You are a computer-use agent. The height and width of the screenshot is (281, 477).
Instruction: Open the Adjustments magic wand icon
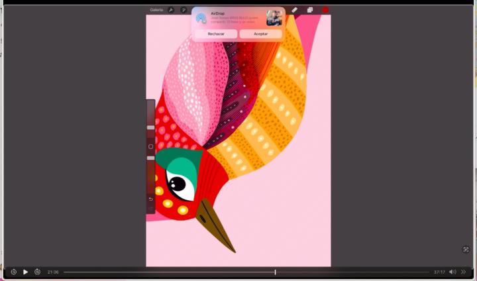184,10
